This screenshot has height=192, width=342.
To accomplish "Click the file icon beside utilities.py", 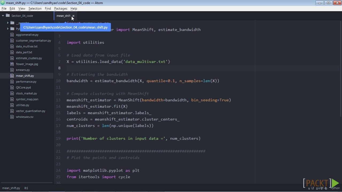I will (12, 105).
